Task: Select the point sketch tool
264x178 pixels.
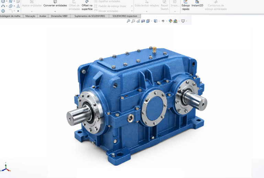Action: click(x=18, y=11)
